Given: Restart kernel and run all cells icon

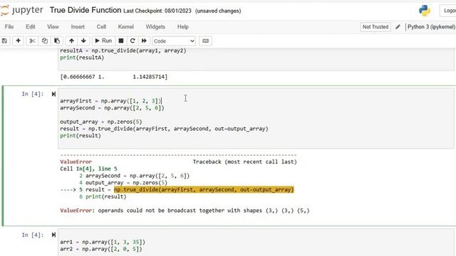Looking at the screenshot, I should coord(144,41).
